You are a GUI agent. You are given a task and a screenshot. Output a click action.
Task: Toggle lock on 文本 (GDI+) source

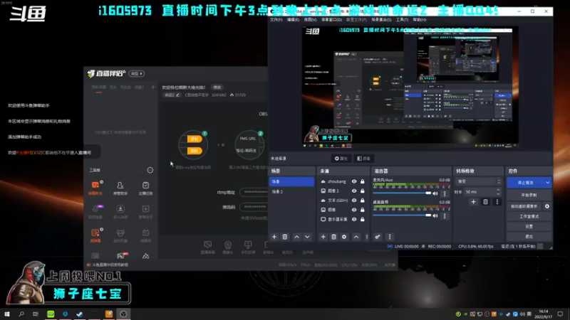coord(363,201)
